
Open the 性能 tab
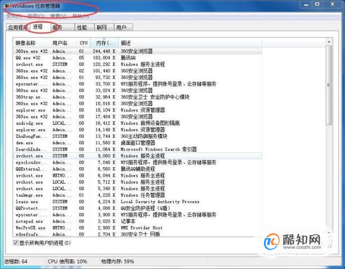coord(84,27)
